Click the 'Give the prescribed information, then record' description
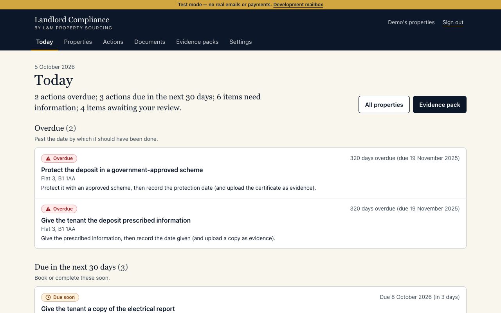The width and height of the screenshot is (501, 313). [x=158, y=238]
